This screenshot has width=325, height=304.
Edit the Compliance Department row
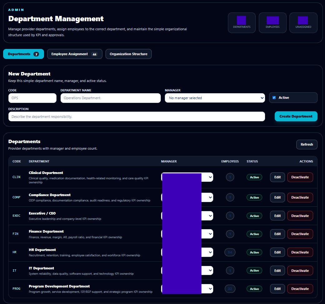pyautogui.click(x=277, y=197)
